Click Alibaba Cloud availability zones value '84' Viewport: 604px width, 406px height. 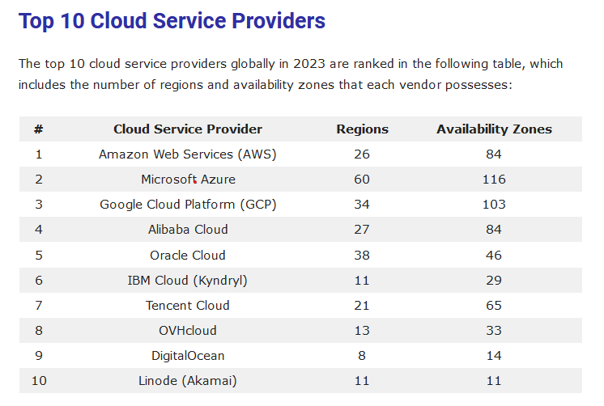[x=494, y=230]
